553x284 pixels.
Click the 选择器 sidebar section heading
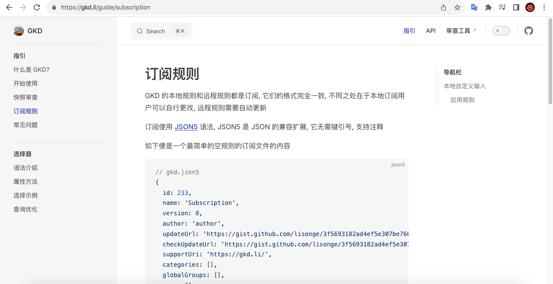pyautogui.click(x=23, y=154)
